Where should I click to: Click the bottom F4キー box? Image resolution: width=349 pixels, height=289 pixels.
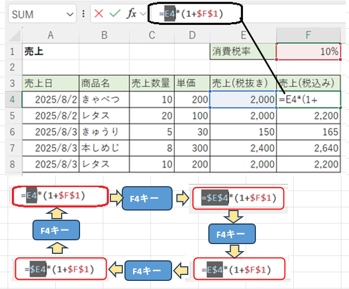point(149,269)
